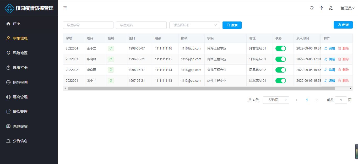Image resolution: width=358 pixels, height=164 pixels.
Task: Click the refresh icon in top bar
Action: point(312,8)
